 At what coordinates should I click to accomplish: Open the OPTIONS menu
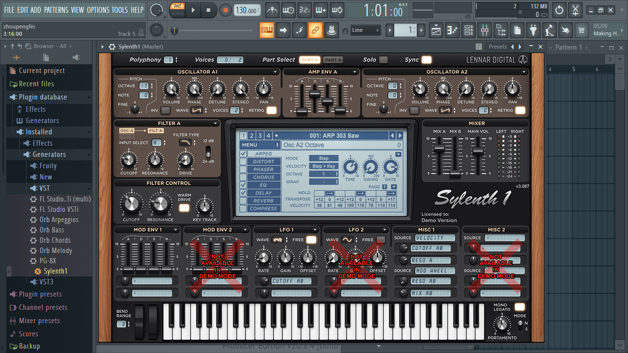(98, 10)
